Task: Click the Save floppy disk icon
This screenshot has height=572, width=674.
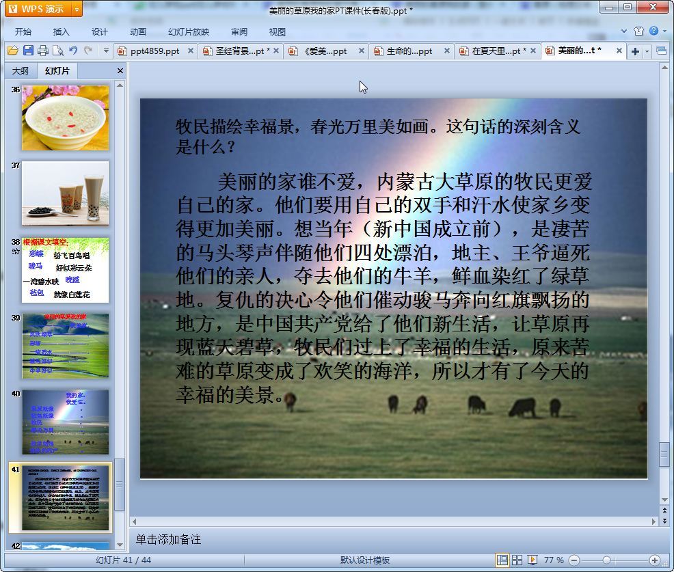Action: coord(28,51)
